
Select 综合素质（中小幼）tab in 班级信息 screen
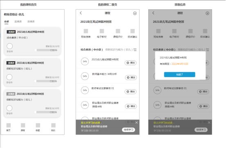tap(164, 50)
